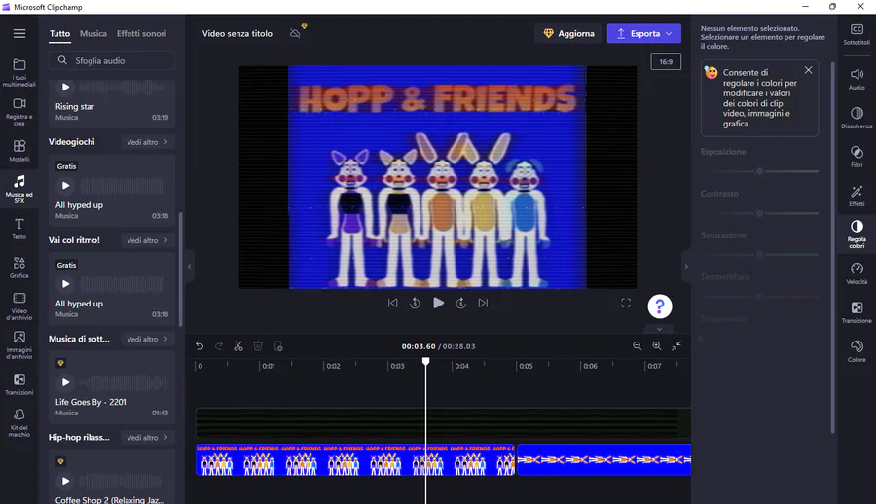Viewport: 876px width, 504px height.
Task: Open Registra e crea panel
Action: 19,112
